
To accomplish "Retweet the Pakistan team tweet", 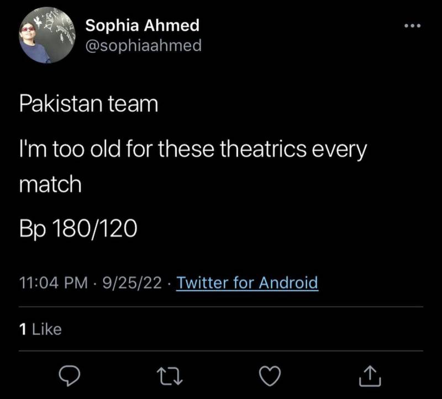I will 169,376.
